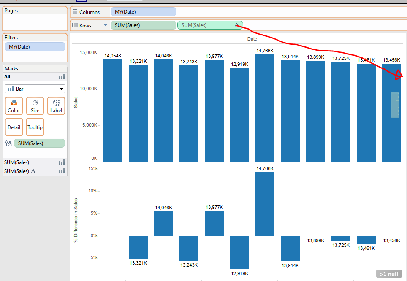The height and width of the screenshot is (281, 407).
Task: Click the Detail marks card
Action: (x=14, y=127)
